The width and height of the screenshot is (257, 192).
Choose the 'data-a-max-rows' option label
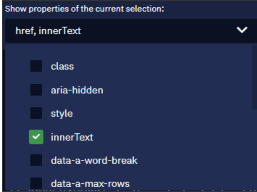click(x=90, y=184)
